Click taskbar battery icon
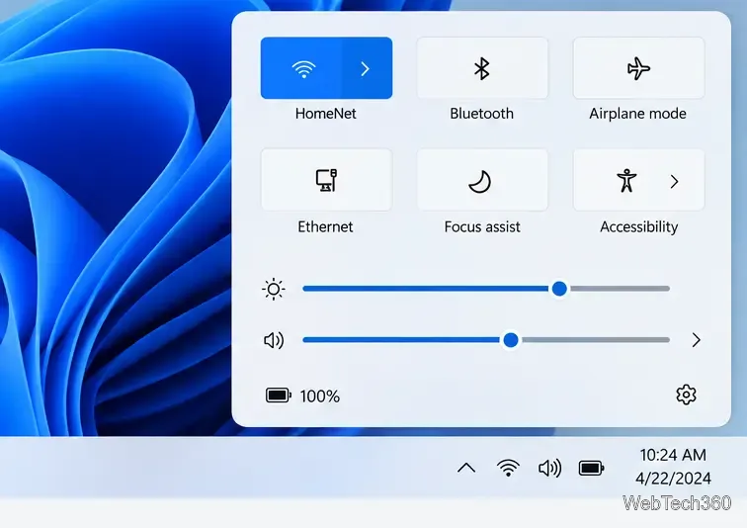This screenshot has width=747, height=528. 591,468
